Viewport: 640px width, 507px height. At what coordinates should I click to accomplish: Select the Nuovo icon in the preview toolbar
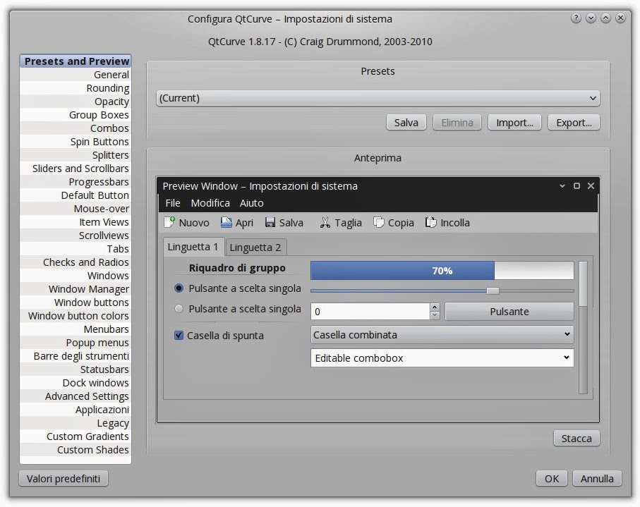click(x=169, y=222)
